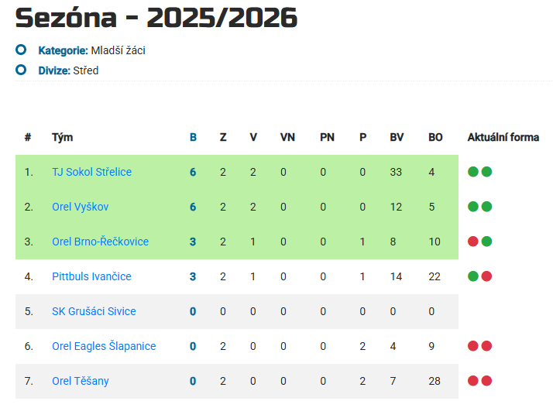Click the bullet icon beside Kategorie

[21, 50]
